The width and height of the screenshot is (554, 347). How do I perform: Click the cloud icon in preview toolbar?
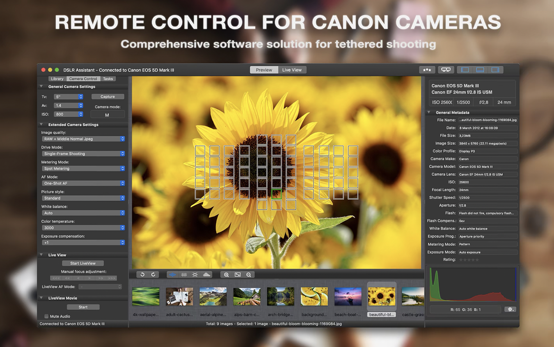tap(206, 275)
